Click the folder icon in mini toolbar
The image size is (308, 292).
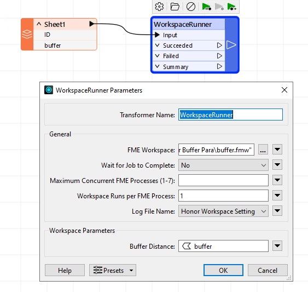175,7
